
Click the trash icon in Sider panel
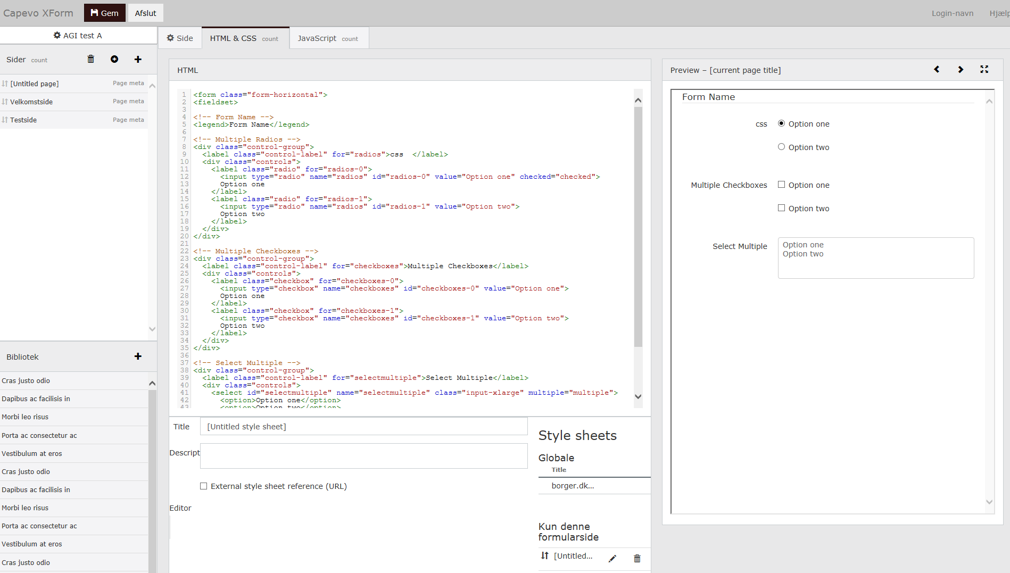91,59
